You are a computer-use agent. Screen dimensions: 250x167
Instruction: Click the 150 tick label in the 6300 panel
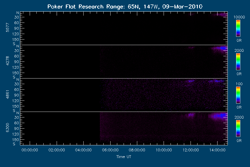pos(16,140)
